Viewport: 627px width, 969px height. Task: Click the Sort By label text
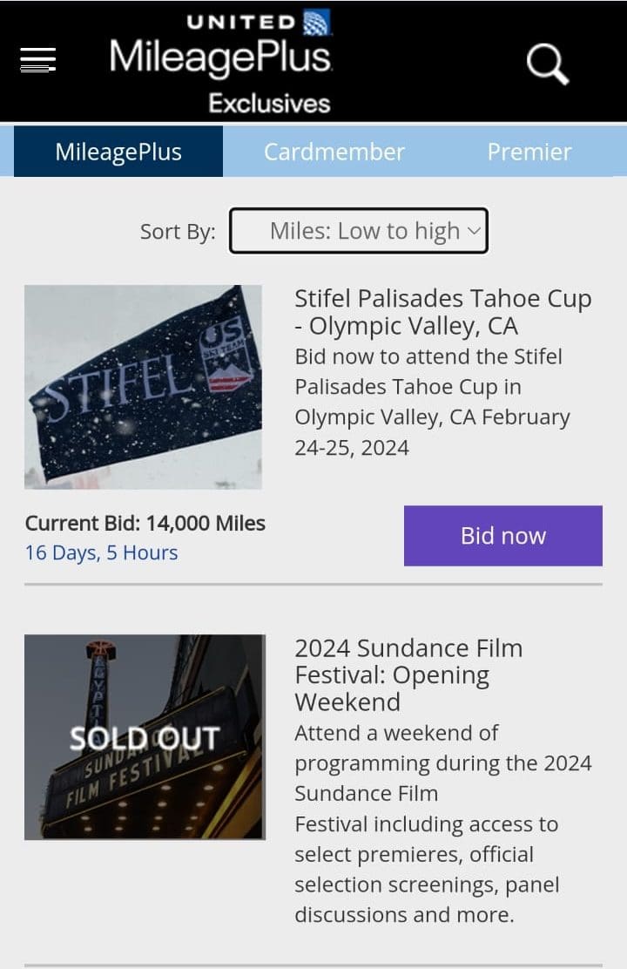pyautogui.click(x=178, y=232)
